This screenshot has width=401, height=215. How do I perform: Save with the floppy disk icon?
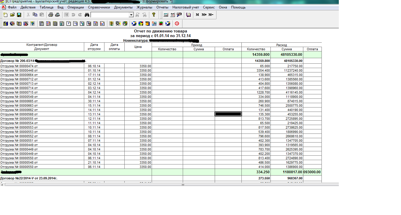(x=19, y=15)
